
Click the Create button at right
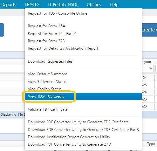click(149, 30)
